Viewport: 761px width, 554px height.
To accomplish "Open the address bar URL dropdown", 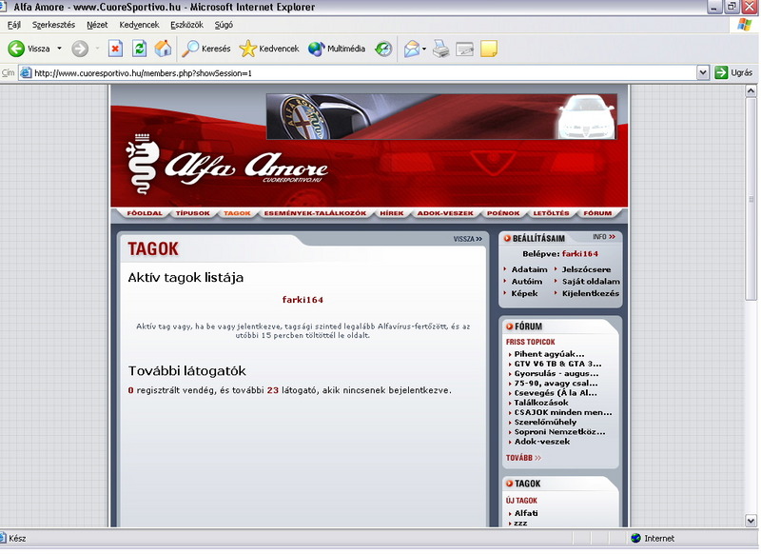I will [x=703, y=73].
